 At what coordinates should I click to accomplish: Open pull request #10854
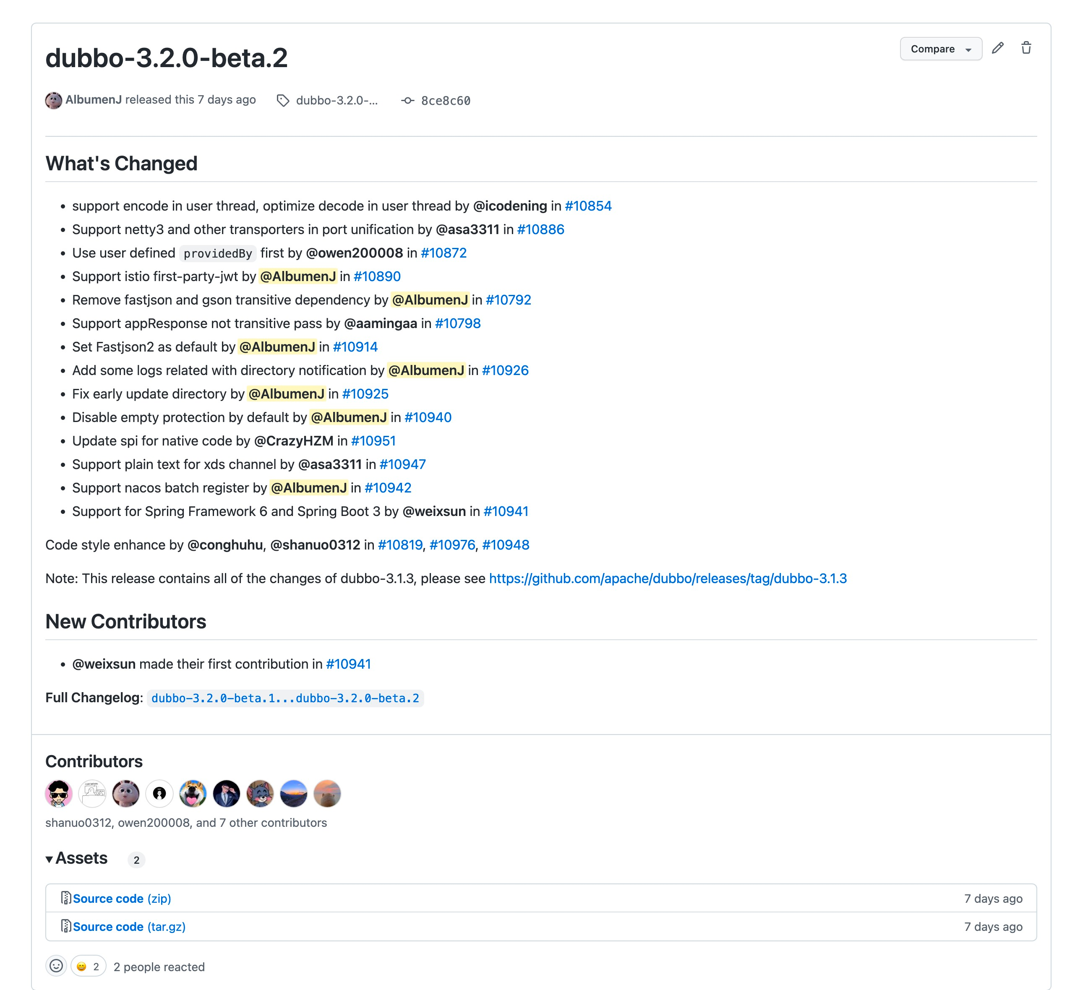(x=588, y=206)
